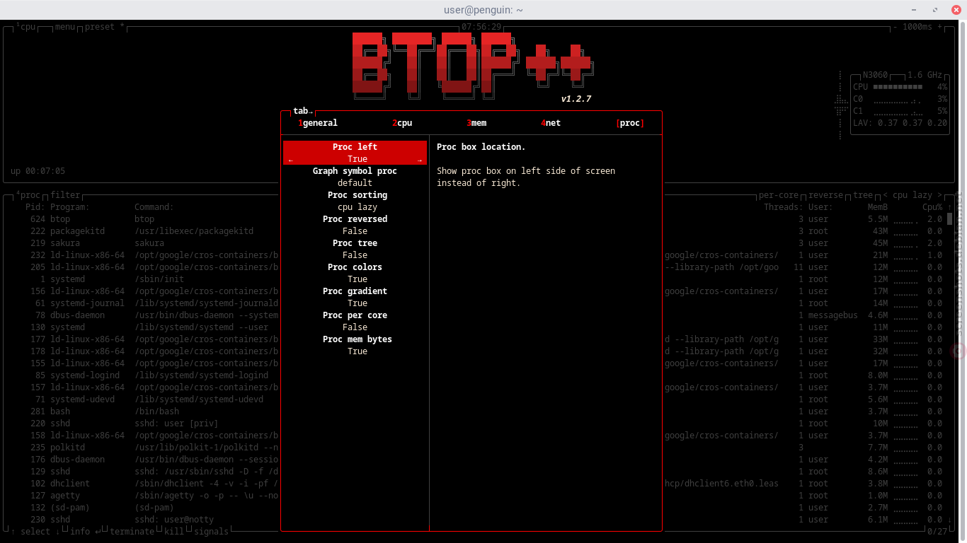This screenshot has height=543, width=967.
Task: Click the Threads: column header
Action: [x=784, y=207]
